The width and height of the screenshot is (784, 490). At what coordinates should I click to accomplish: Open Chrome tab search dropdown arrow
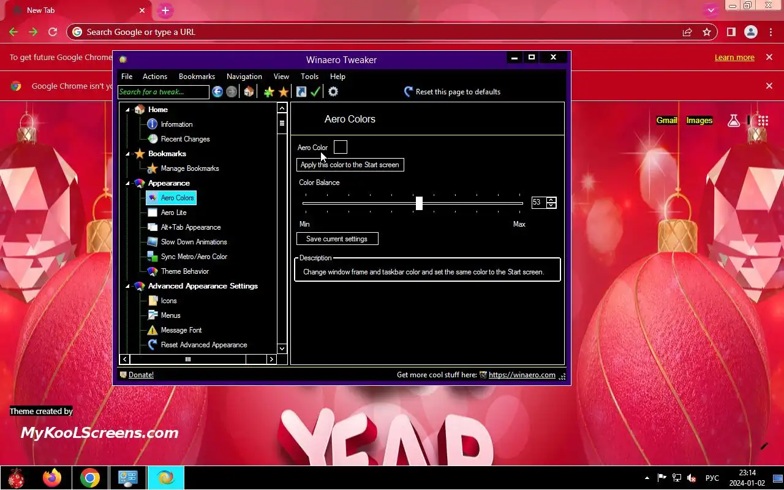coord(710,10)
